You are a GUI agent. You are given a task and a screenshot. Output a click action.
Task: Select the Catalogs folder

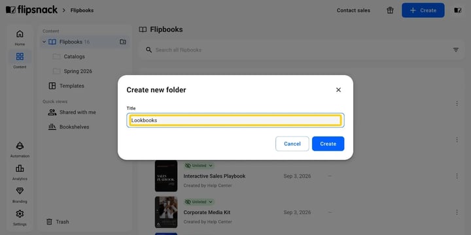69,56
